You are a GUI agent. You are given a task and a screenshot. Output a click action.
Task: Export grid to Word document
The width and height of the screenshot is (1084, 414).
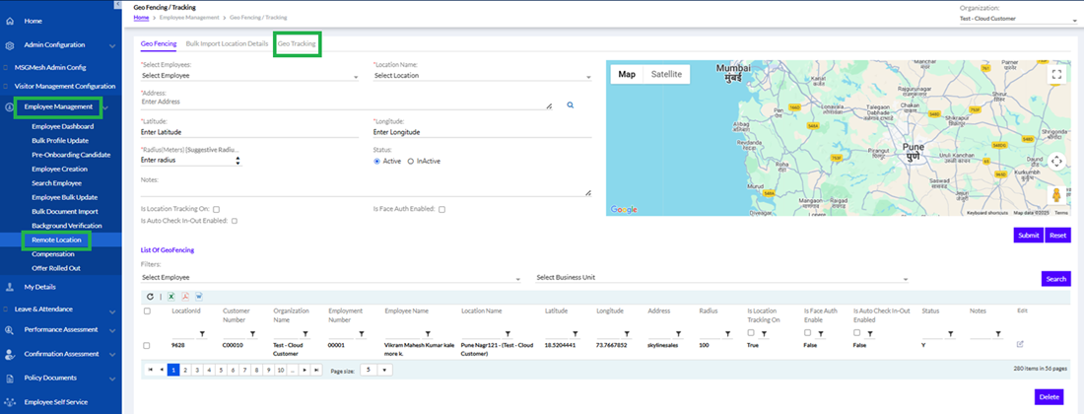(x=198, y=296)
